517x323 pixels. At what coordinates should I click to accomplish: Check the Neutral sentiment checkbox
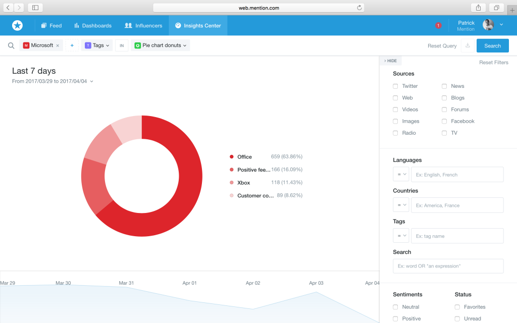(x=395, y=307)
